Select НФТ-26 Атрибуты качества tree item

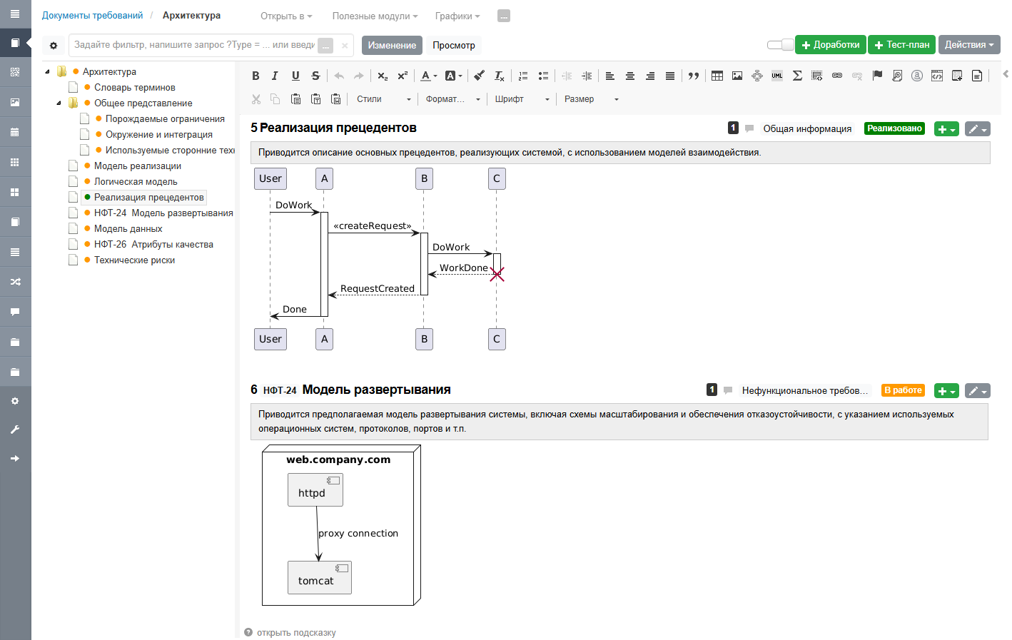153,245
